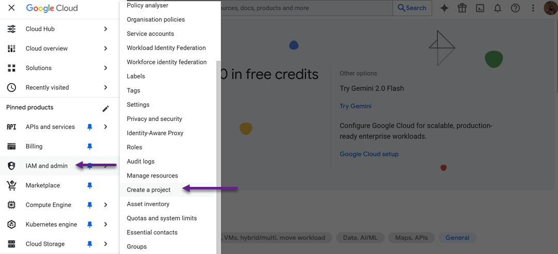Expand the Cloud Hub submenu chevron
The image size is (558, 254).
[x=105, y=29]
